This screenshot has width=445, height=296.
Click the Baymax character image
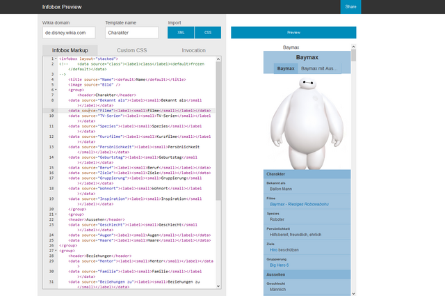point(307,123)
